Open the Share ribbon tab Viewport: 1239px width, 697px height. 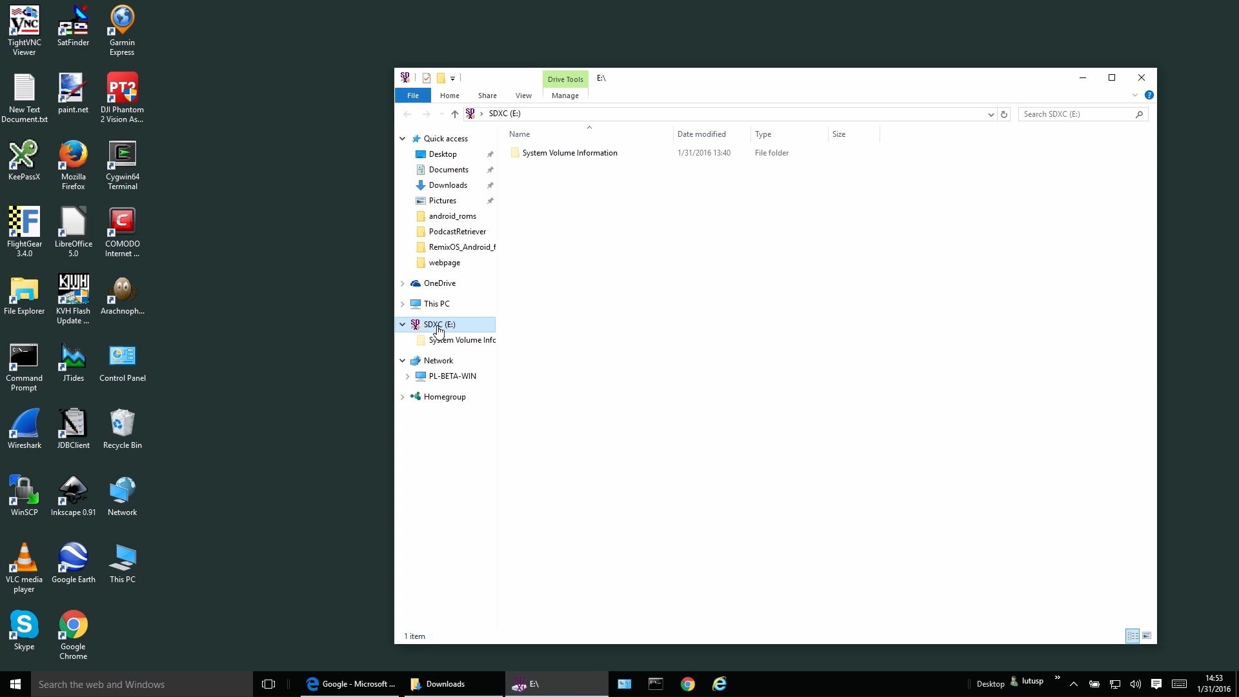coord(487,96)
